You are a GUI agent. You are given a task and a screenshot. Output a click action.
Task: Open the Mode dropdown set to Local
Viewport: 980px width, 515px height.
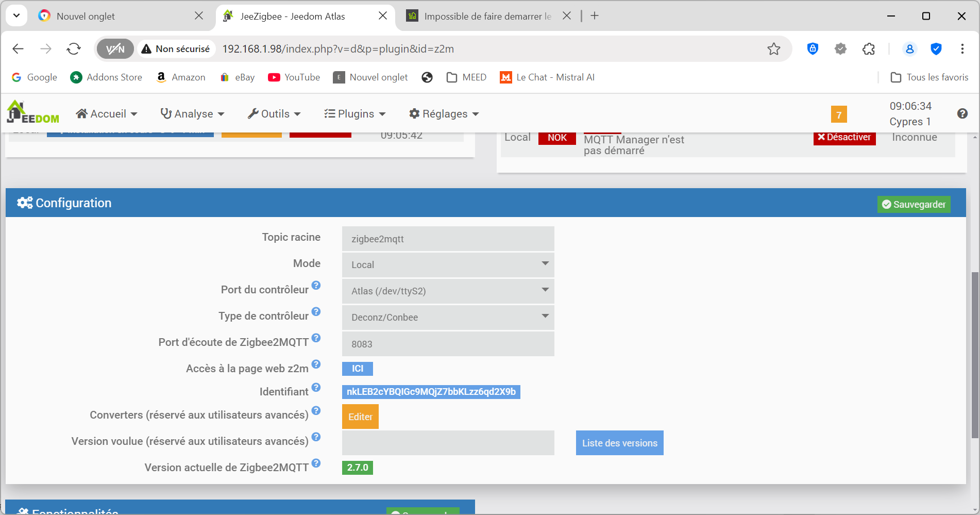448,264
